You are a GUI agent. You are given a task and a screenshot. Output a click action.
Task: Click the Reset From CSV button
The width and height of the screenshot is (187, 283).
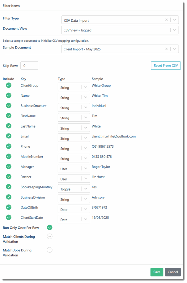[166, 65]
